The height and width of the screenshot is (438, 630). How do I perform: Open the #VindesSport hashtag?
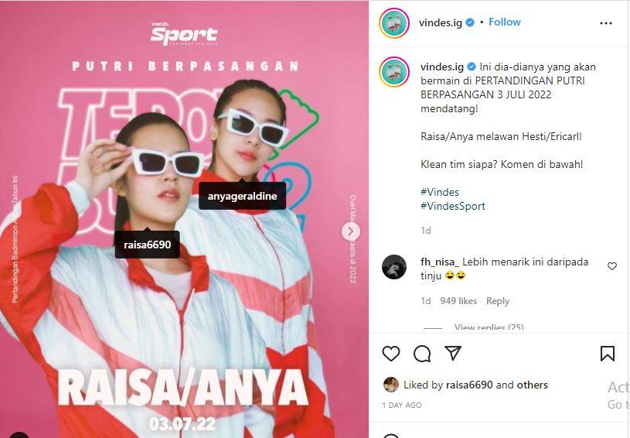pyautogui.click(x=453, y=206)
